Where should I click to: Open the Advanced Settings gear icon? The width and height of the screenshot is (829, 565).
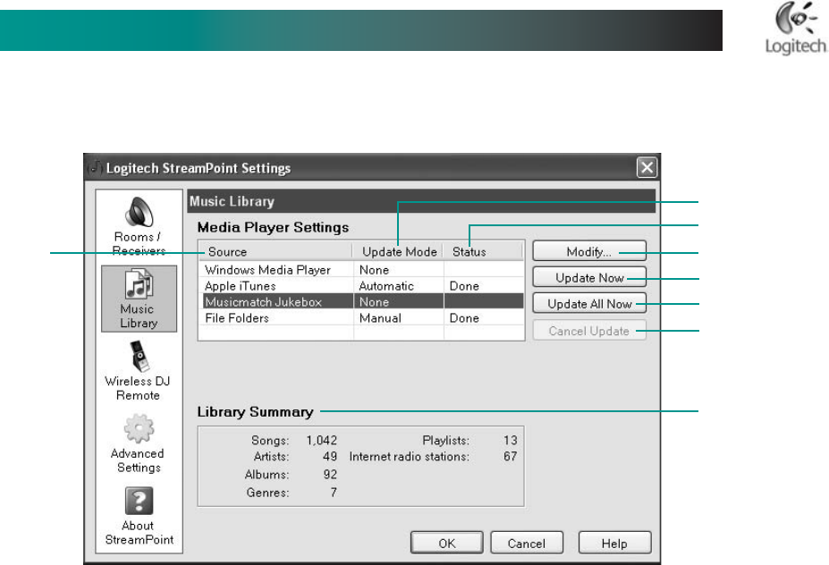coord(139,428)
